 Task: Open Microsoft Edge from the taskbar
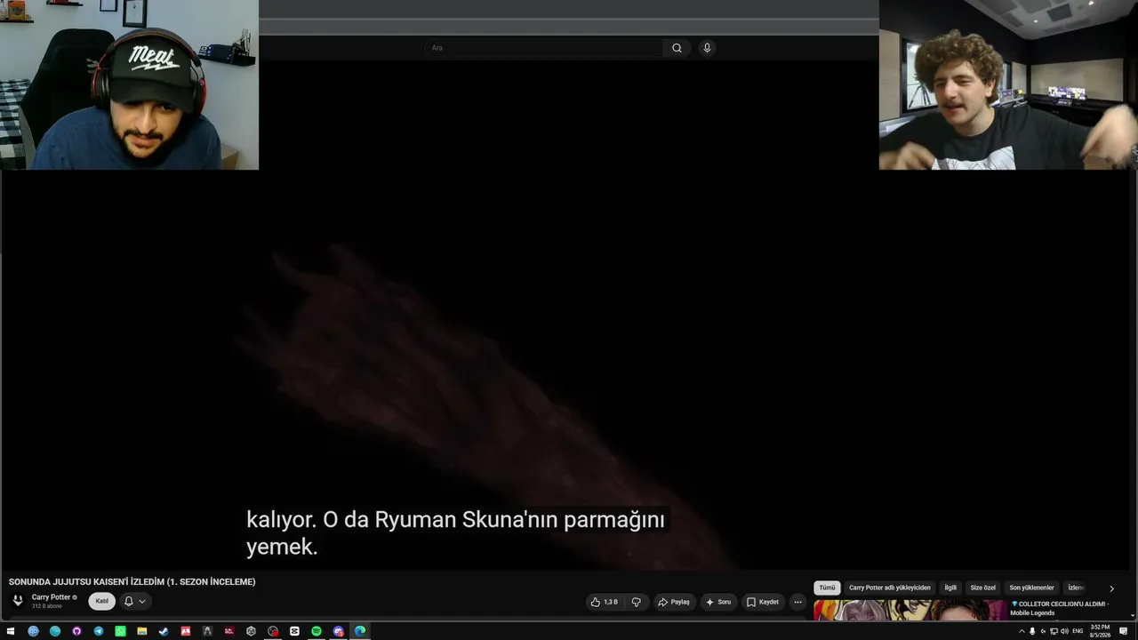(360, 631)
